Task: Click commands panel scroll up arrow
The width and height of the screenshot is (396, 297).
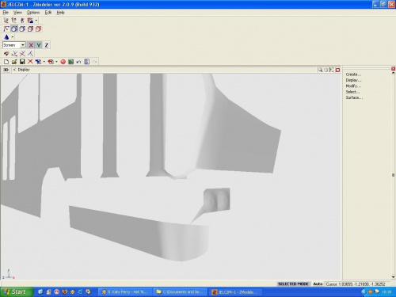Action: tap(393, 73)
